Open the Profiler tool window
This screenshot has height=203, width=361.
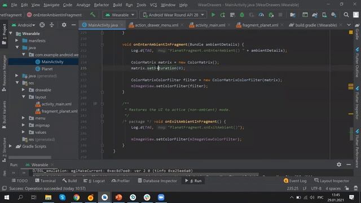coord(121,181)
